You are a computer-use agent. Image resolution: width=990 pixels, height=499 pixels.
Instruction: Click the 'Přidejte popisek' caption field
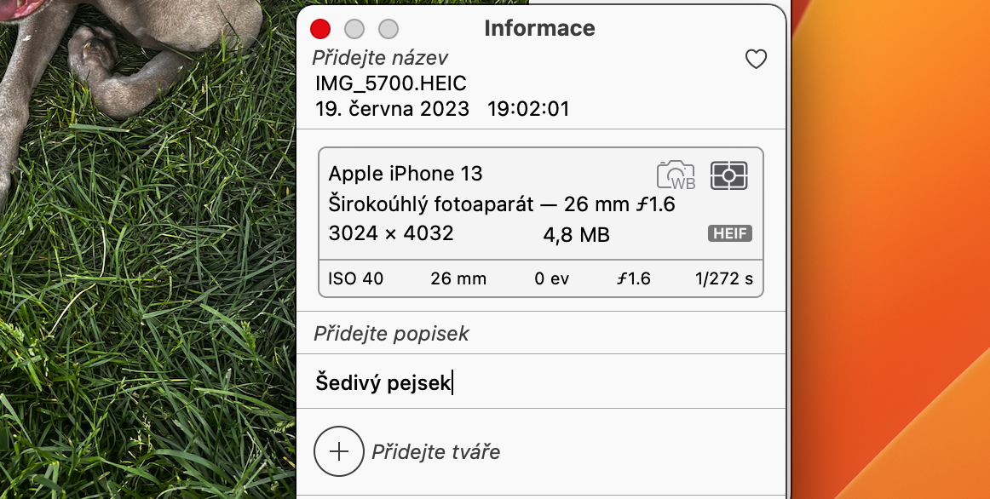392,334
